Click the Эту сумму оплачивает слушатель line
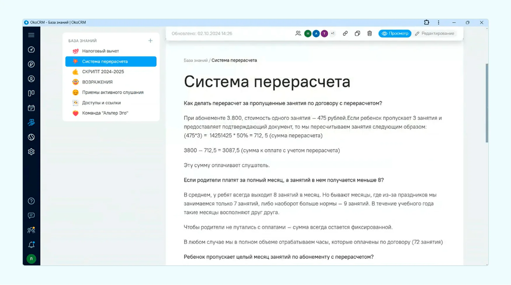The width and height of the screenshot is (511, 285). [227, 165]
